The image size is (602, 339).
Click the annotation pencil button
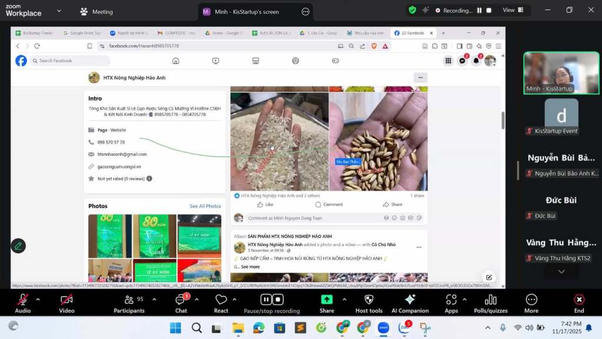tap(18, 246)
